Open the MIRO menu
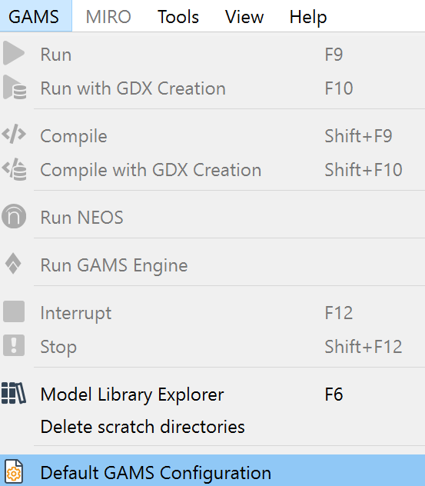 [108, 16]
